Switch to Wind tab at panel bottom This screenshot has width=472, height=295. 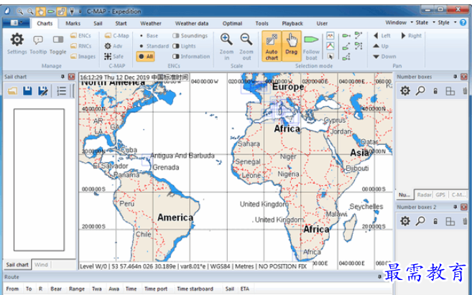[41, 265]
